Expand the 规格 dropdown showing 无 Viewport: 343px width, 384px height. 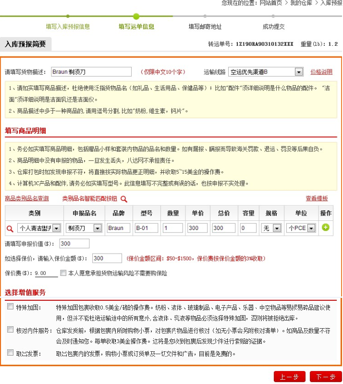[x=277, y=228]
